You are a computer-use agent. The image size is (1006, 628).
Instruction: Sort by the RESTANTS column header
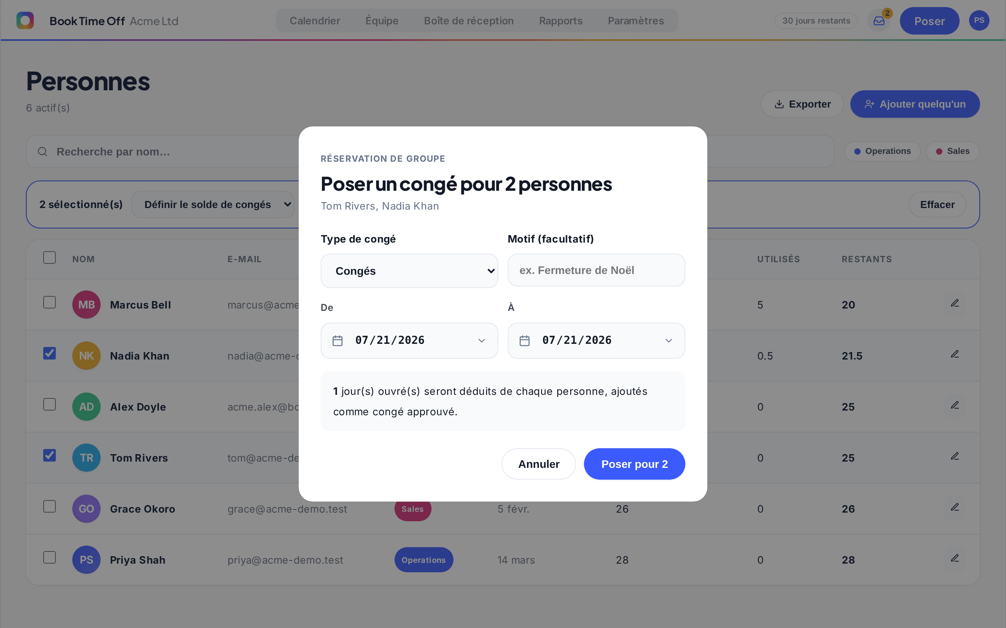(x=866, y=259)
